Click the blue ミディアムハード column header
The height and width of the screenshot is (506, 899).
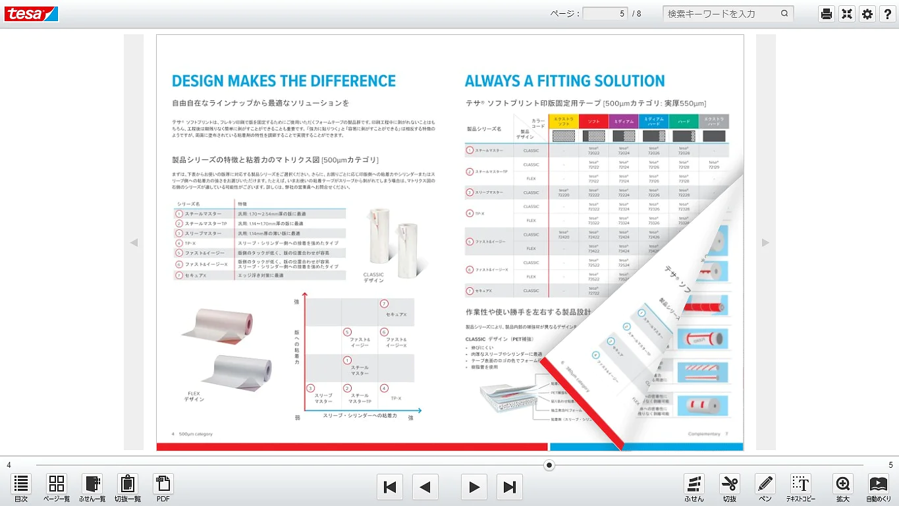[x=654, y=121]
